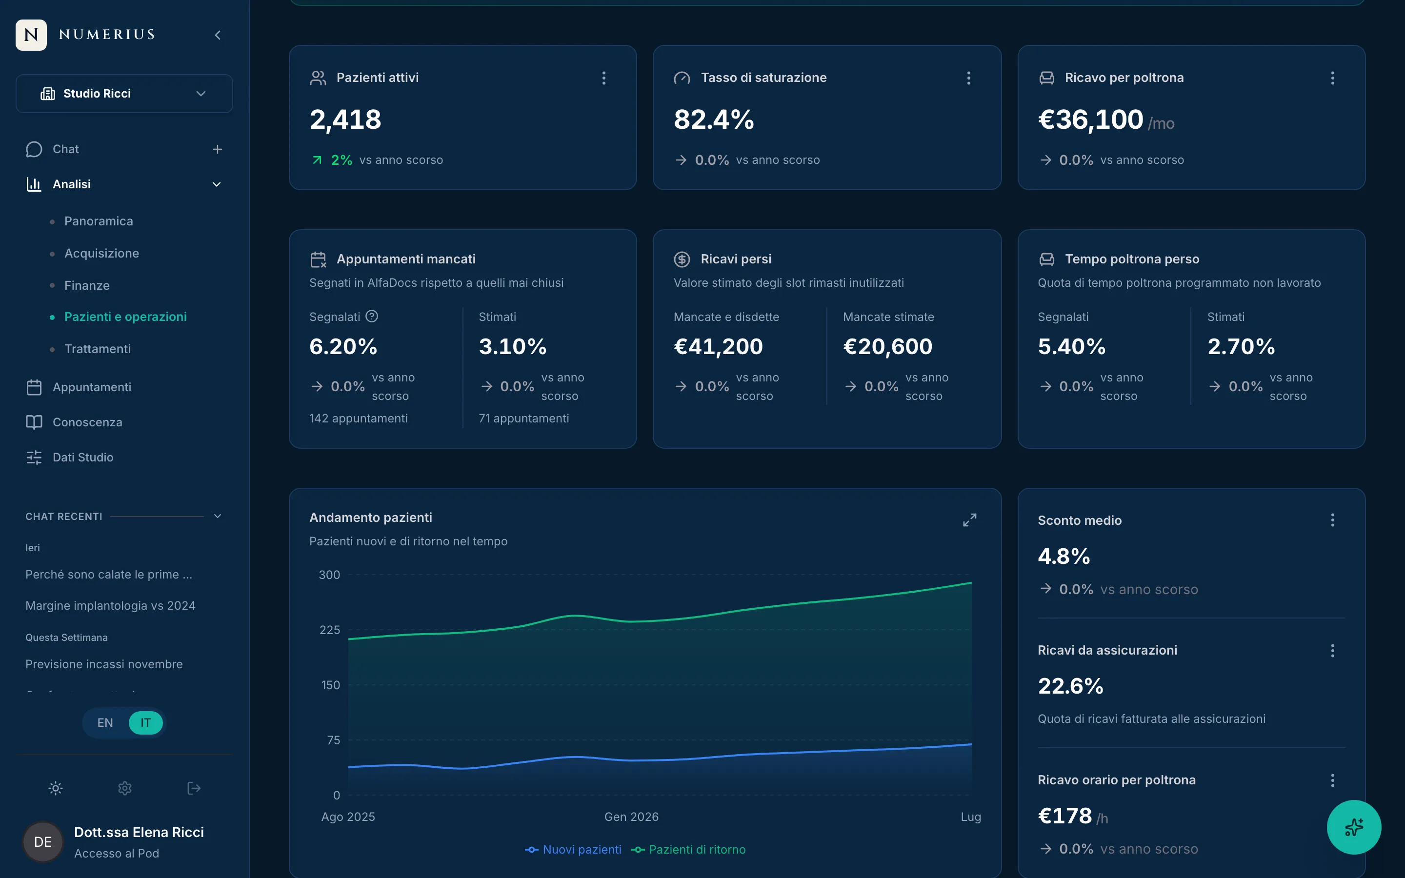The height and width of the screenshot is (878, 1405).
Task: Select Pazienti e operazioni in sidebar
Action: pos(125,317)
